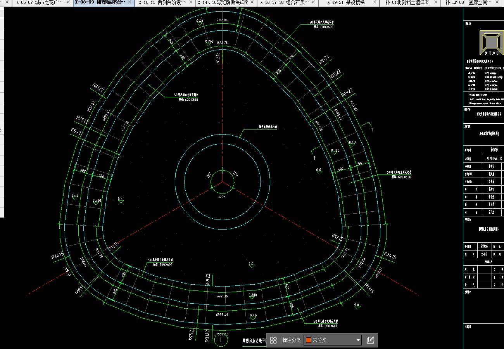Click the 2020056-JG project number text
The width and height of the screenshot is (504, 349).
click(x=494, y=159)
